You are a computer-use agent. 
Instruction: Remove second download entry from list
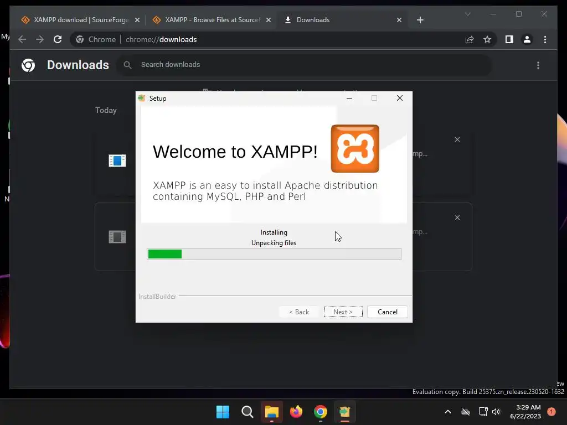tap(457, 217)
